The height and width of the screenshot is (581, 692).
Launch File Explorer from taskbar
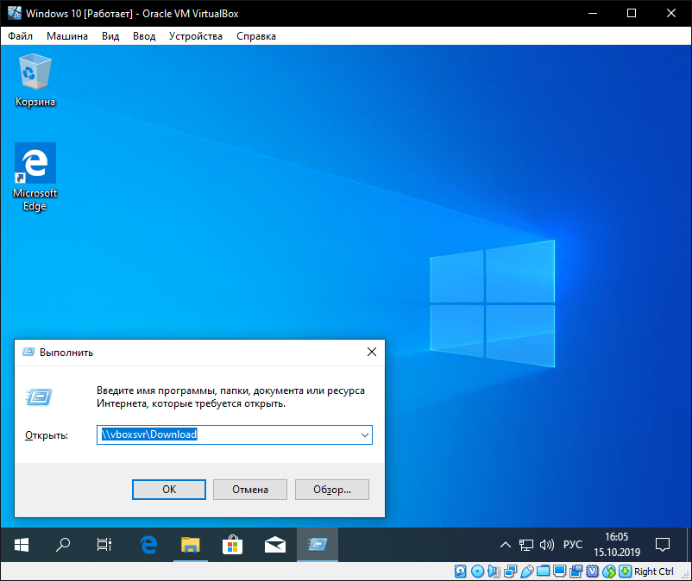[x=190, y=545]
